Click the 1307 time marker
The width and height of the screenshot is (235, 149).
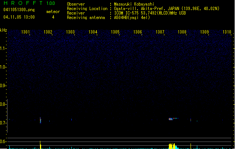point(160,32)
